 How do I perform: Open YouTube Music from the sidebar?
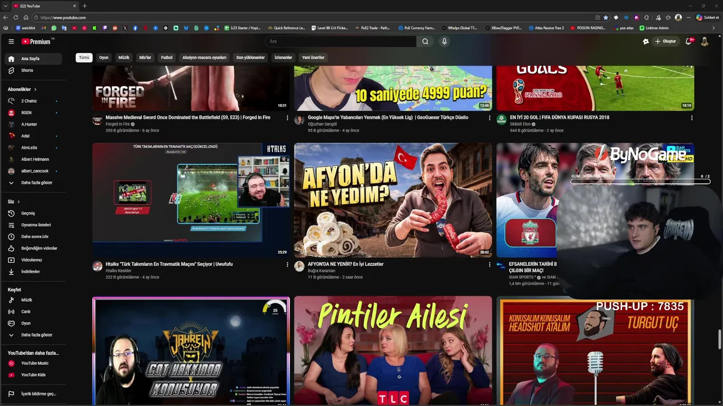[x=34, y=363]
